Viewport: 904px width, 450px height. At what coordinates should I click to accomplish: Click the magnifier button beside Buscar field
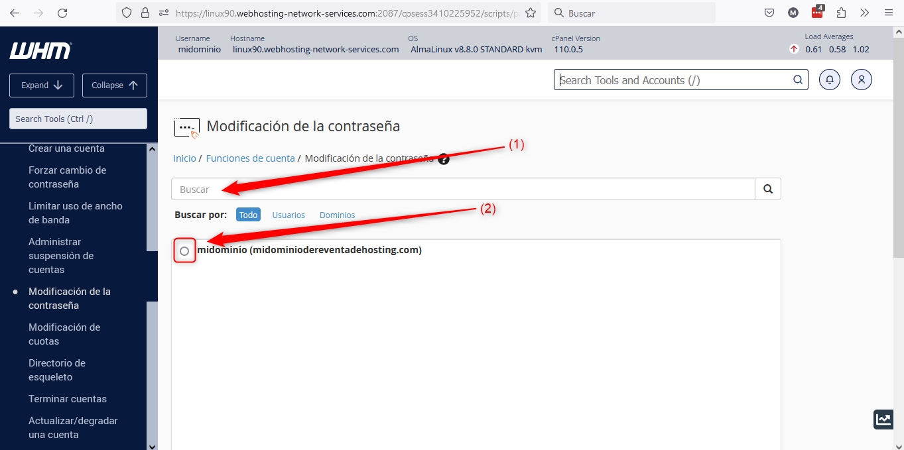click(767, 189)
